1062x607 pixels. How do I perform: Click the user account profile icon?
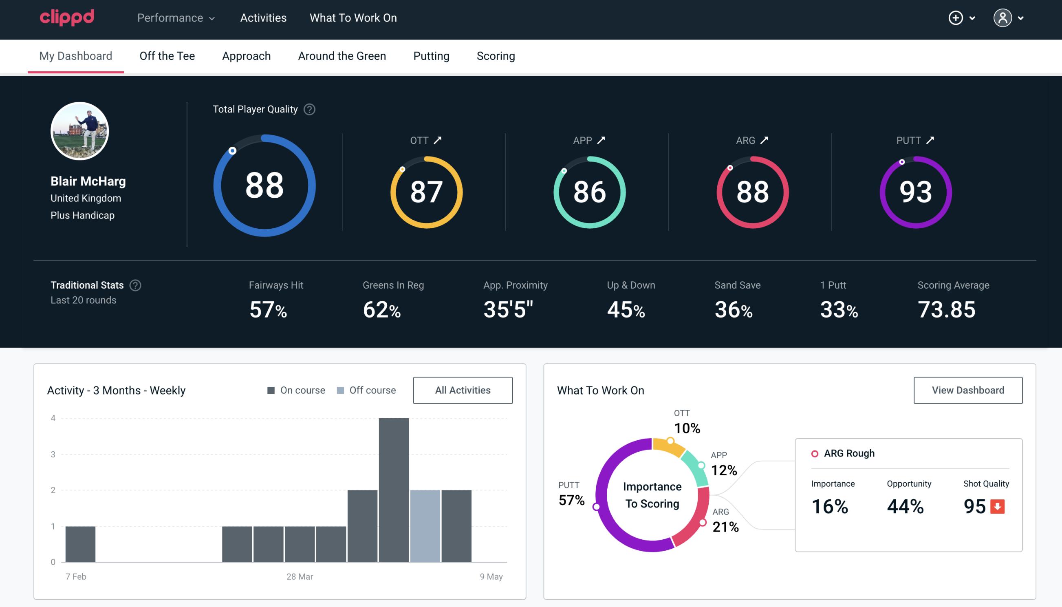click(1003, 18)
